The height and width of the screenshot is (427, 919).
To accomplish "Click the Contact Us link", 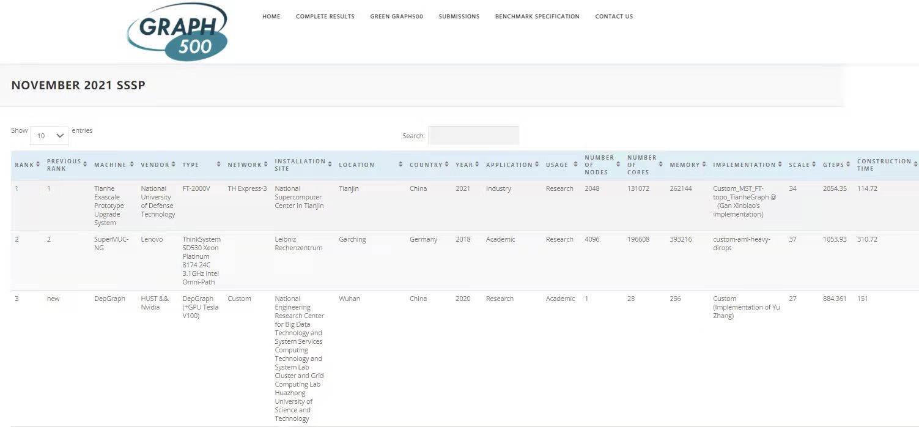I will click(x=614, y=17).
